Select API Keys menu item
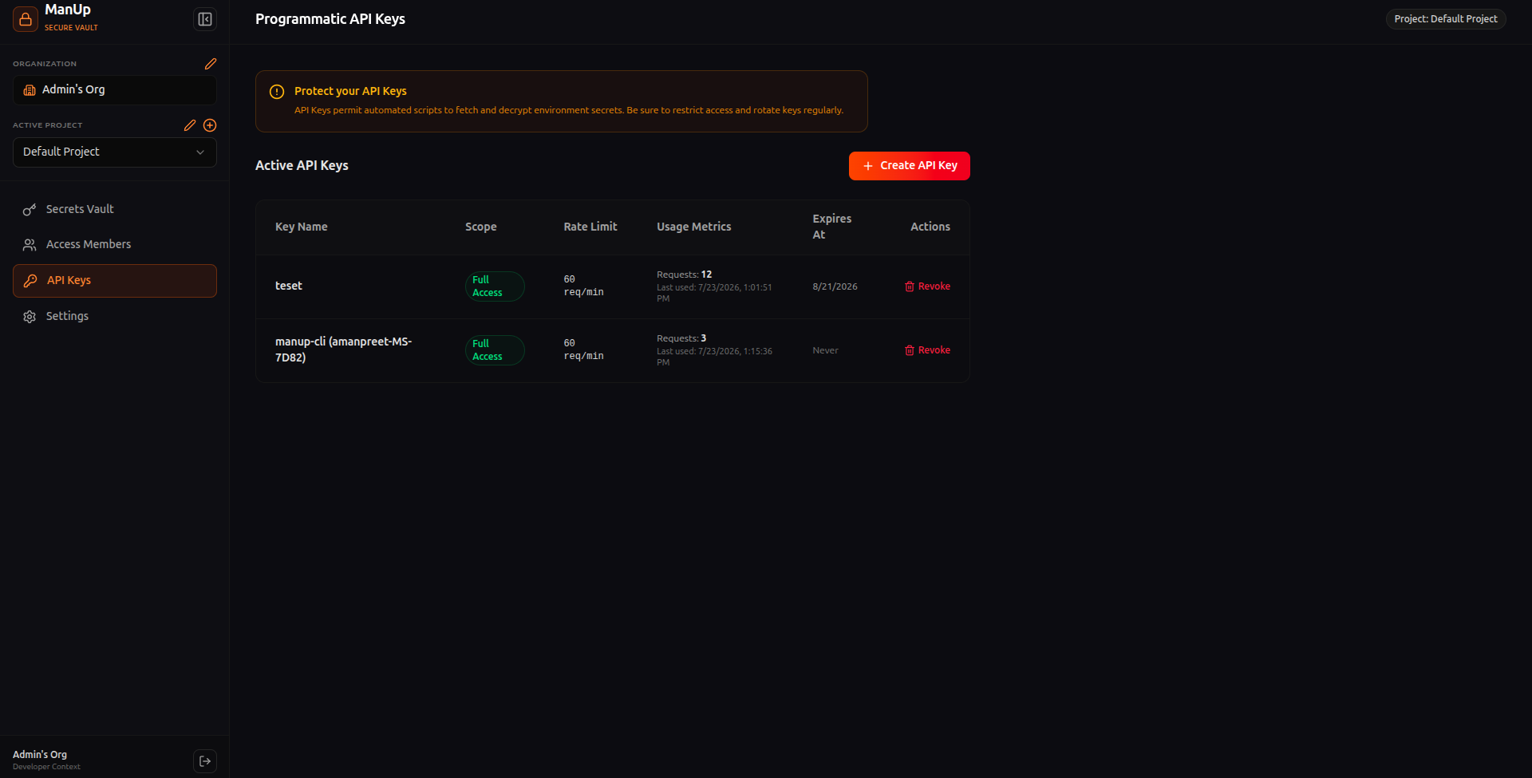The image size is (1532, 778). [x=115, y=281]
